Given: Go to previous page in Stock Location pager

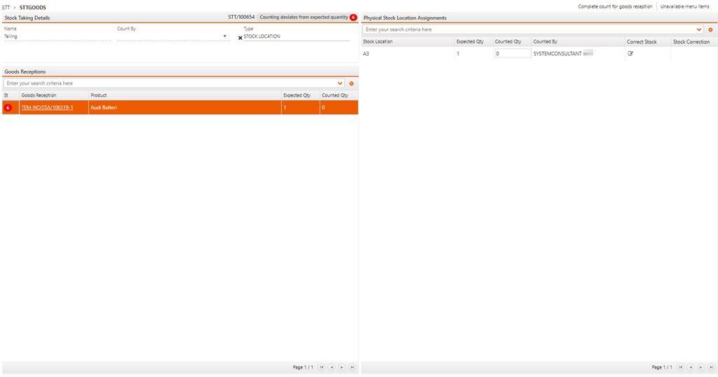Looking at the screenshot, I should pos(691,367).
